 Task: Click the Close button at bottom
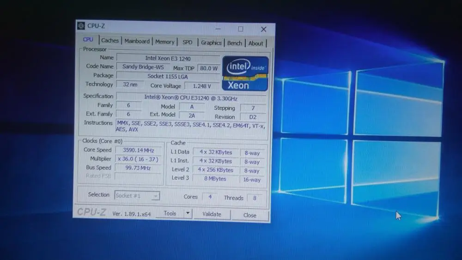coord(250,215)
